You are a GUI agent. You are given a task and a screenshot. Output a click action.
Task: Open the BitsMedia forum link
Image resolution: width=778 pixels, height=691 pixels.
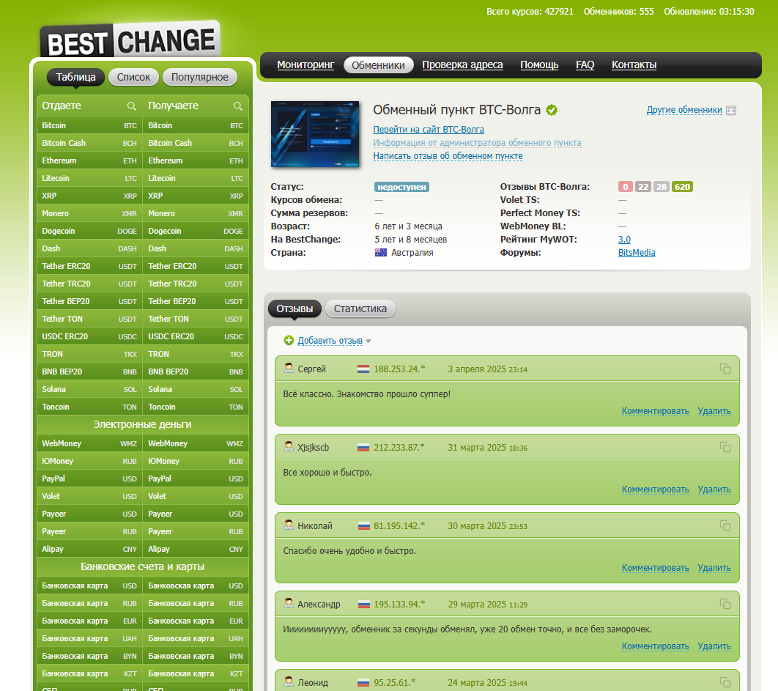coord(637,253)
